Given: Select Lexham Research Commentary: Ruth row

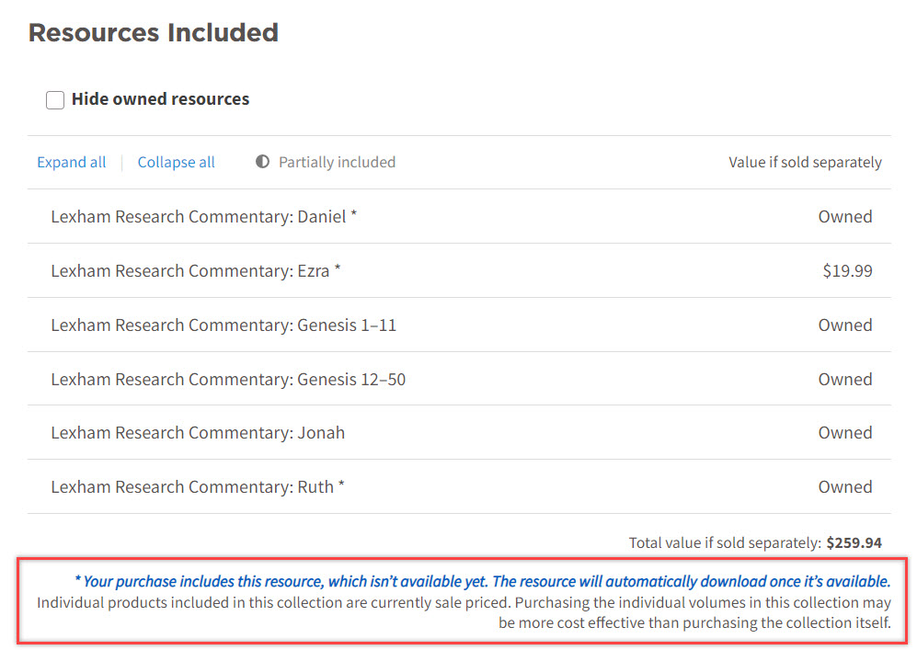Looking at the screenshot, I should tap(197, 487).
